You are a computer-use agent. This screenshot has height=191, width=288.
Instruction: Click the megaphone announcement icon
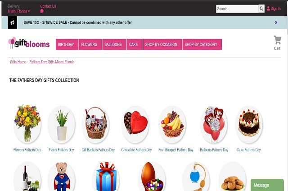(x=13, y=22)
